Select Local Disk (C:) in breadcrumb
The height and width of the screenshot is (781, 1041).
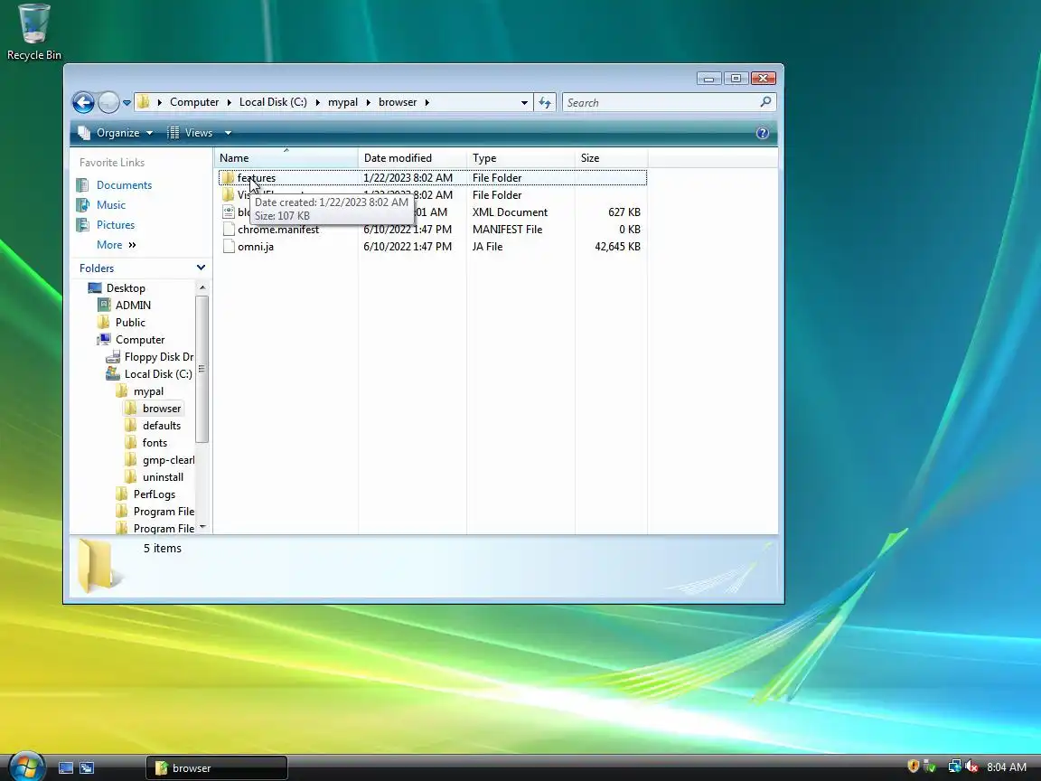pyautogui.click(x=273, y=102)
